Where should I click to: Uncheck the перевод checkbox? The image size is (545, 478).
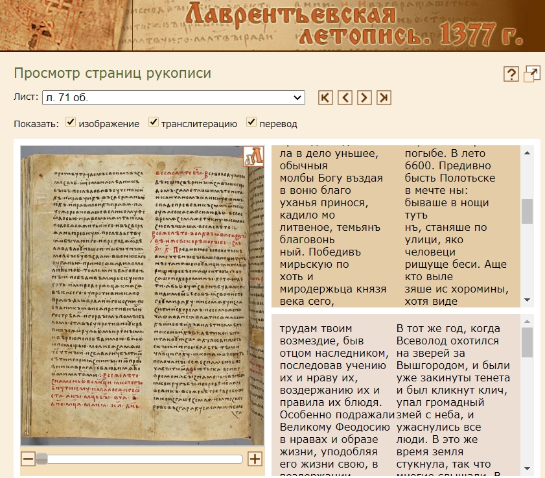(251, 122)
